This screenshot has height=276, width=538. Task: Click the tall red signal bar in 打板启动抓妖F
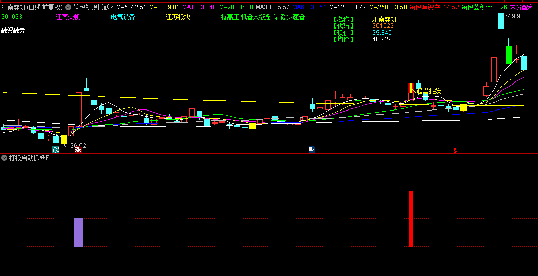point(411,219)
